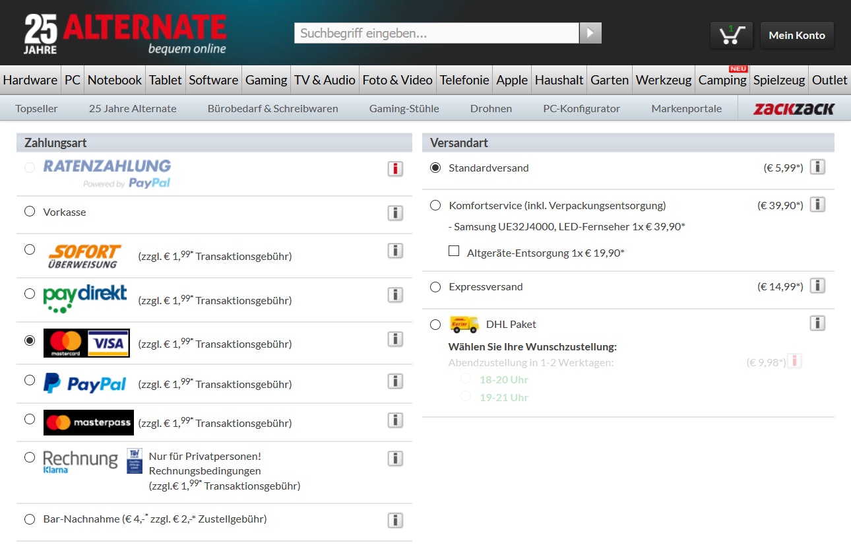851x545 pixels.
Task: Click the Suchbegriff search input field
Action: click(x=436, y=33)
